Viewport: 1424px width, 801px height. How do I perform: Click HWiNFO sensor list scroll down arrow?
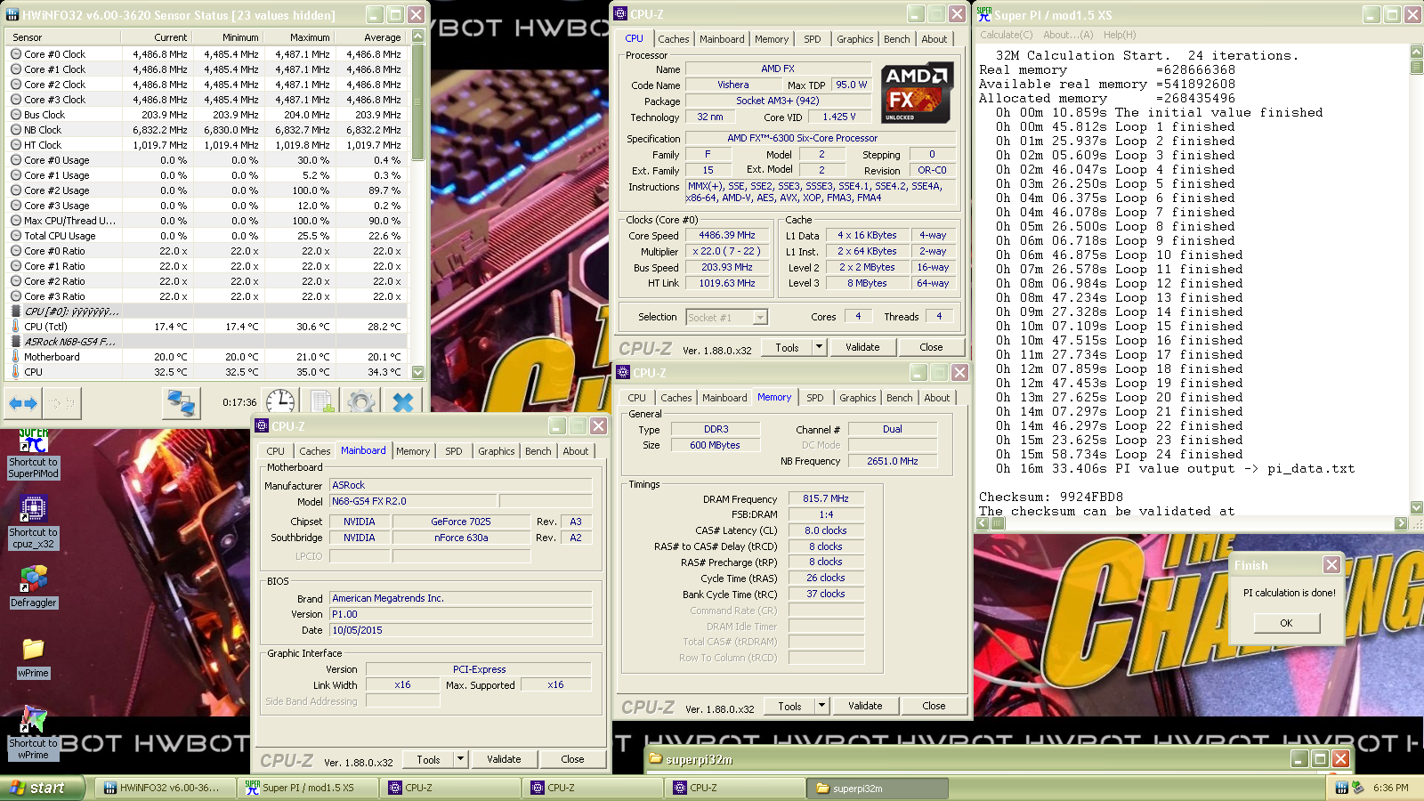pos(417,373)
